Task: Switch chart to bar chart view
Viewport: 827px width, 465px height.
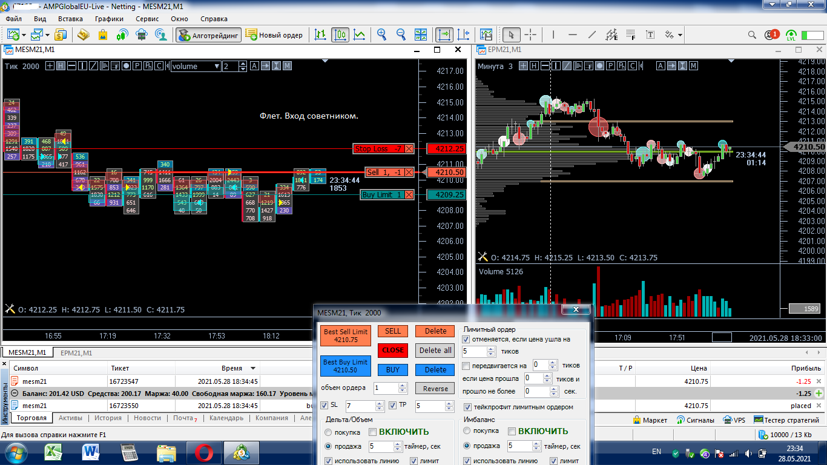Action: click(321, 35)
